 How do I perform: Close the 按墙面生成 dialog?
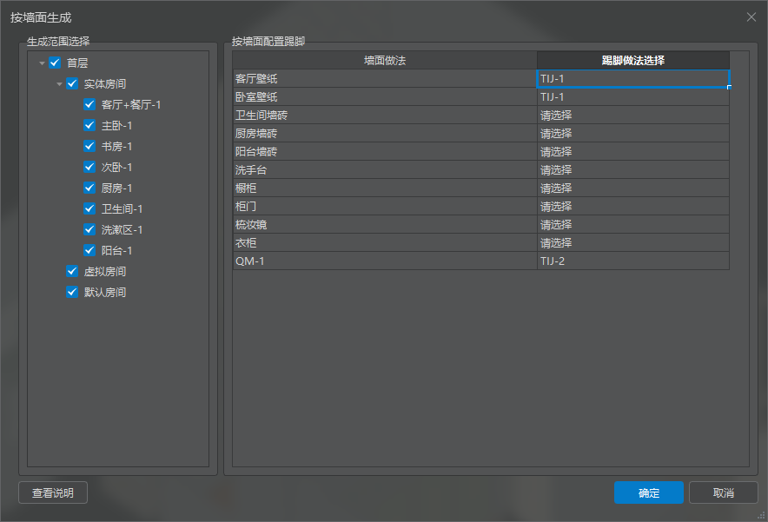pyautogui.click(x=751, y=17)
